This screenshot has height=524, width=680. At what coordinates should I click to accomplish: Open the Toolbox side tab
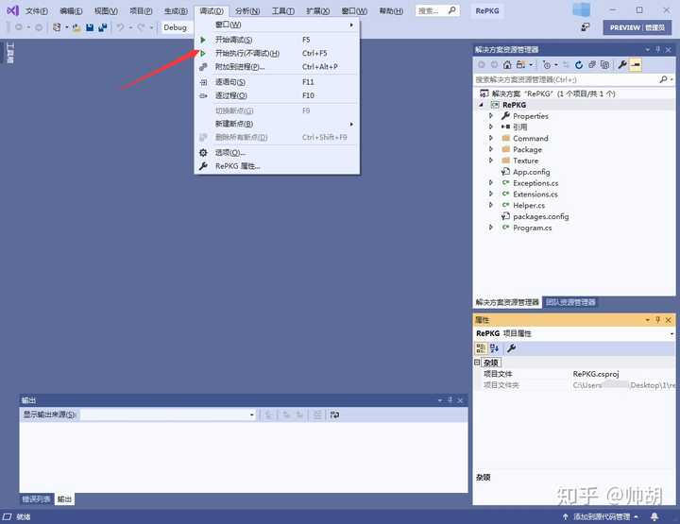coord(10,53)
